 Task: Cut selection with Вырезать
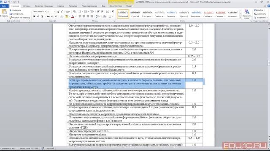tap(15, 10)
